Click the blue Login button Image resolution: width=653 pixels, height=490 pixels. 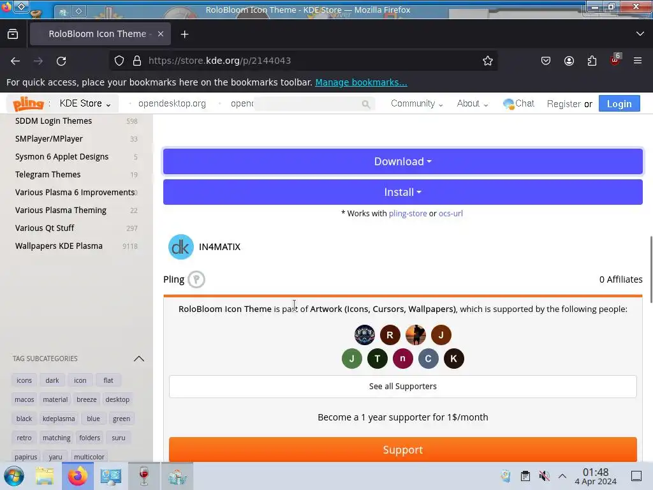pyautogui.click(x=619, y=104)
